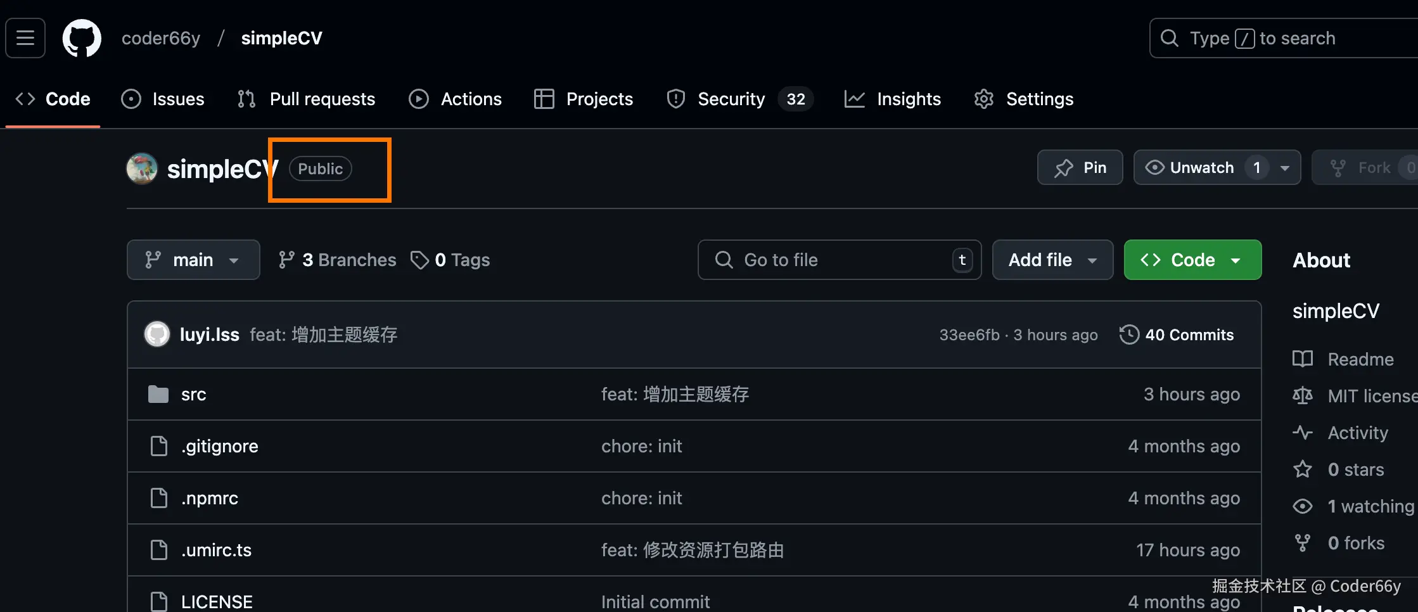Click the luyi.lss author avatar
1418x612 pixels.
[x=157, y=334]
